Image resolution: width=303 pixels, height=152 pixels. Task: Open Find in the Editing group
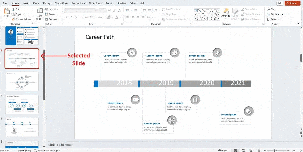point(271,9)
